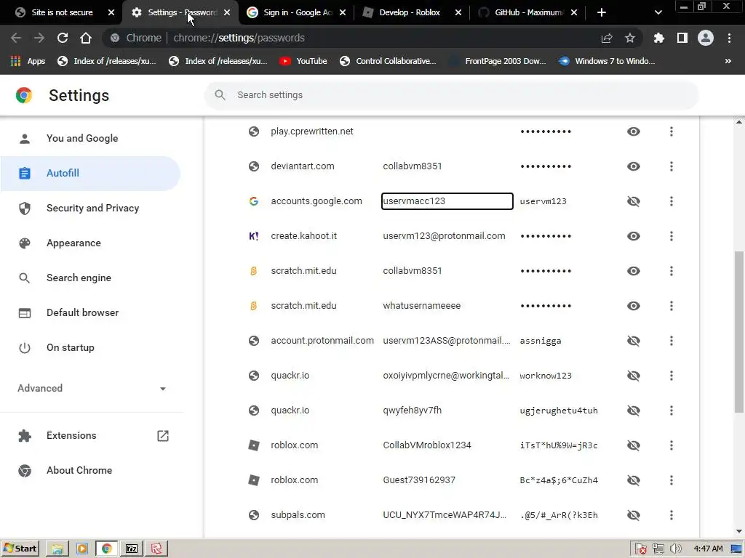This screenshot has height=558, width=745.
Task: Show password for scratch.mit.edu whatusernameeee
Action: click(633, 306)
